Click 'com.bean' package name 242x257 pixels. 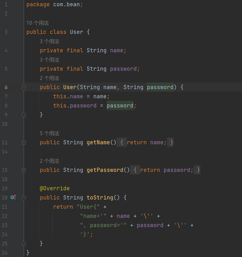click(66, 5)
